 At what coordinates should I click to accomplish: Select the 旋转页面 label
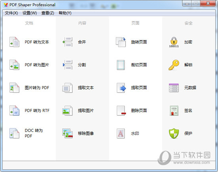tap(139, 42)
